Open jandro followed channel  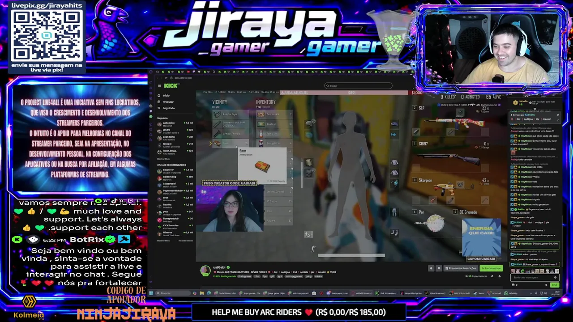point(175,131)
